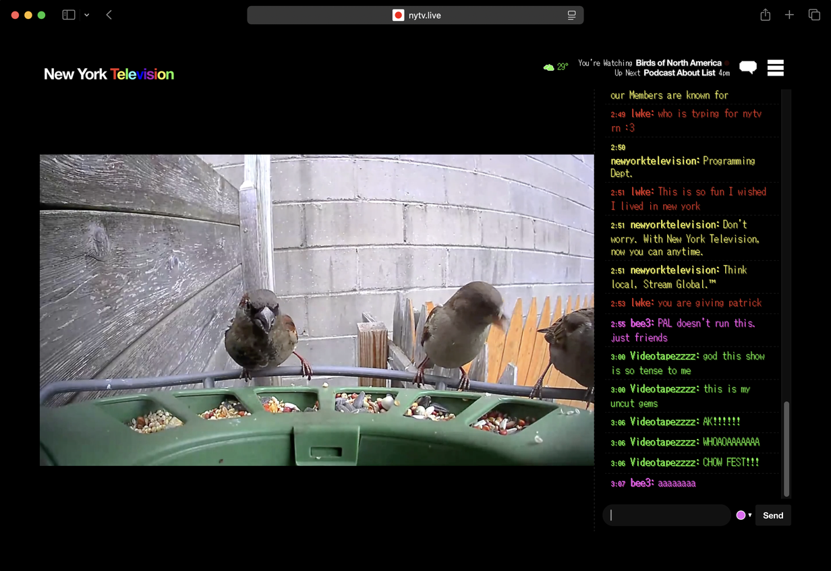This screenshot has width=831, height=571.
Task: Open the hamburger menu icon
Action: tap(775, 67)
